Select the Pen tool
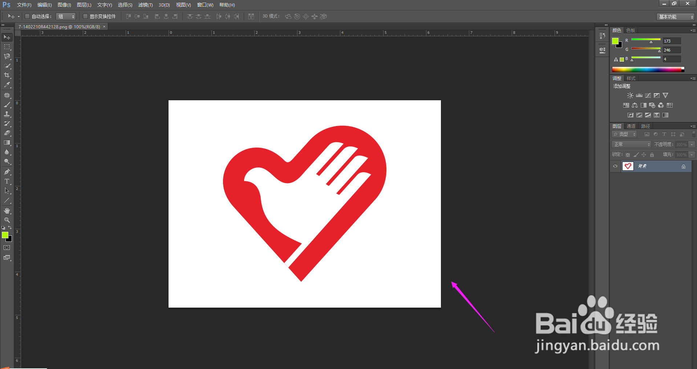The height and width of the screenshot is (369, 697). click(7, 172)
